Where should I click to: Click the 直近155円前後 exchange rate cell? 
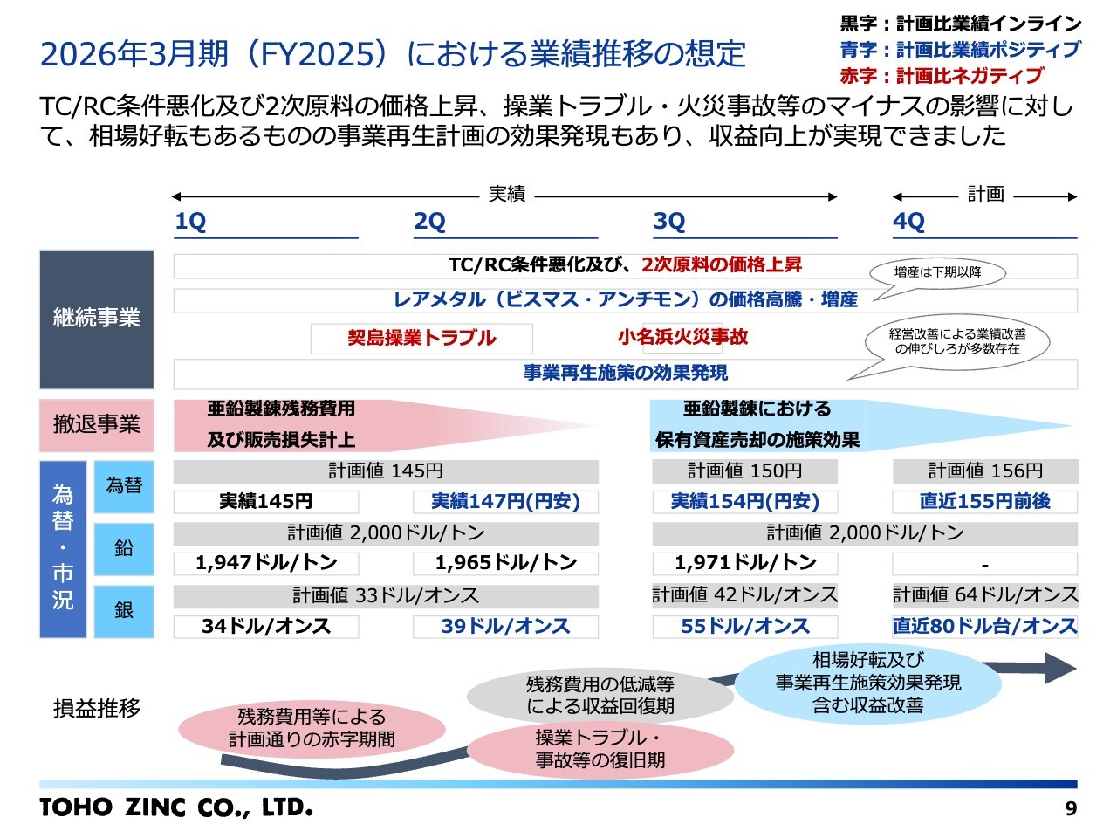(x=984, y=502)
